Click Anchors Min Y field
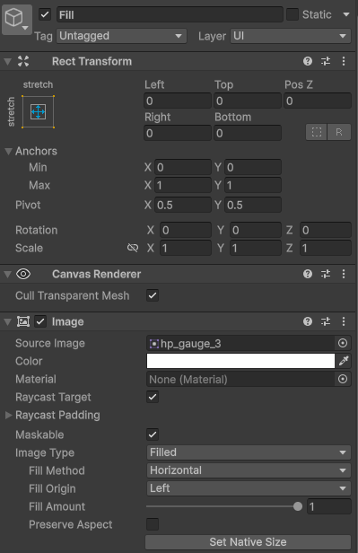 [253, 167]
